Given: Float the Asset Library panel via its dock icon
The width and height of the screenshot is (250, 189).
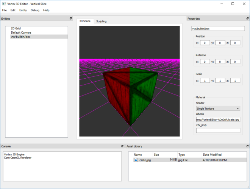Looking at the screenshot, I should point(247,146).
